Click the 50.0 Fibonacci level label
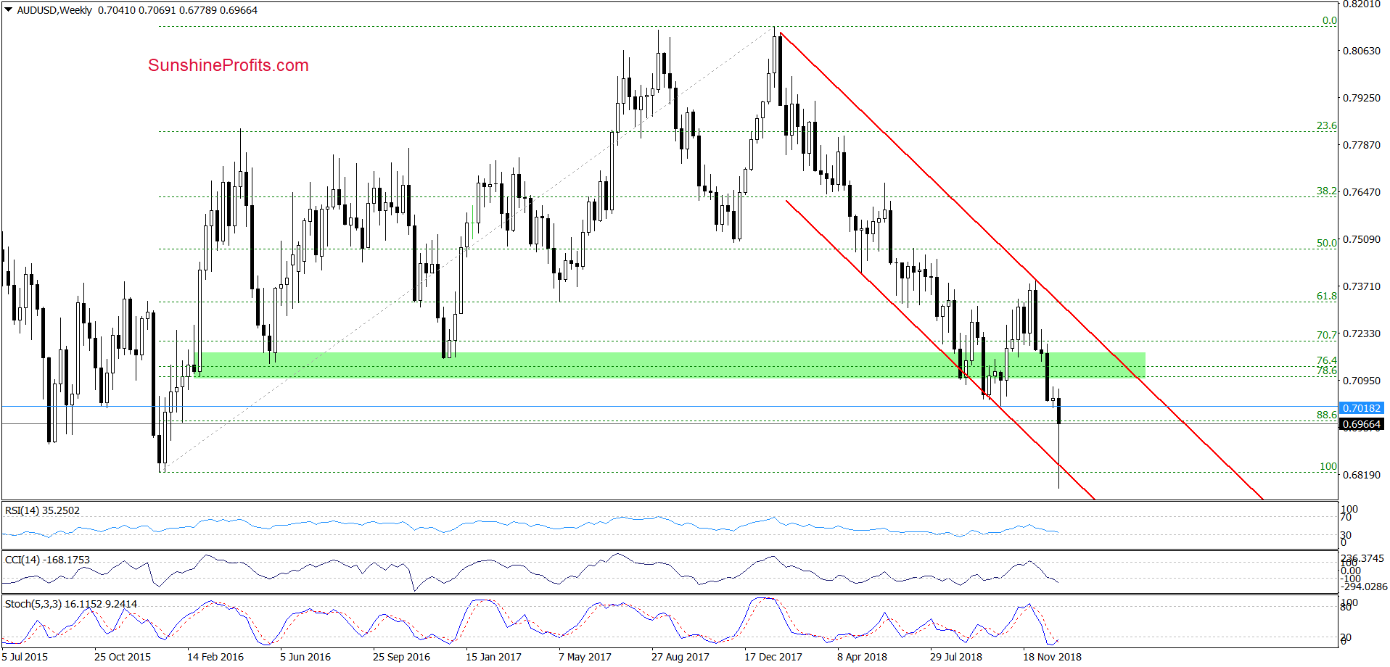This screenshot has width=1390, height=667. point(1327,244)
